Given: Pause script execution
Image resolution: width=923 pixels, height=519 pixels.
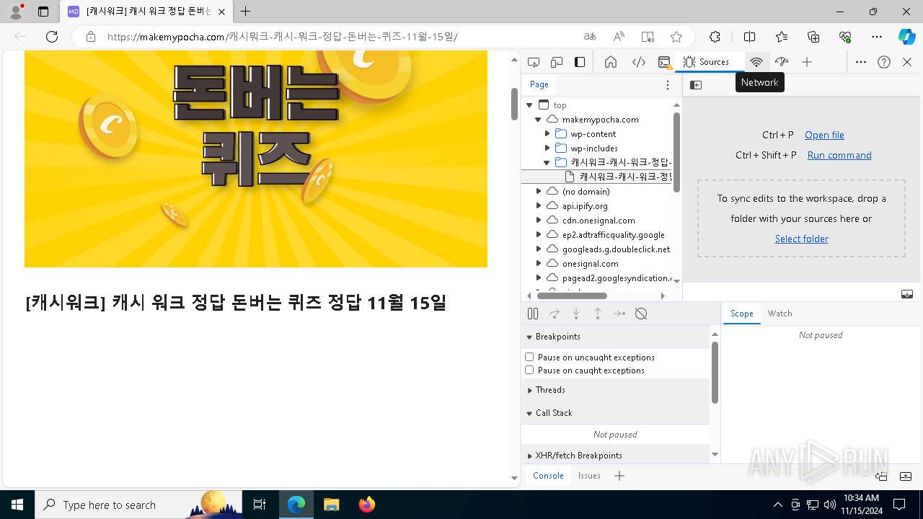Looking at the screenshot, I should pos(533,314).
